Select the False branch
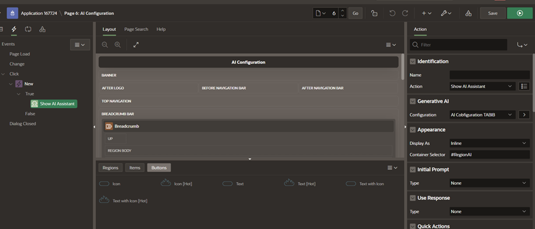This screenshot has width=535, height=229. coord(30,114)
